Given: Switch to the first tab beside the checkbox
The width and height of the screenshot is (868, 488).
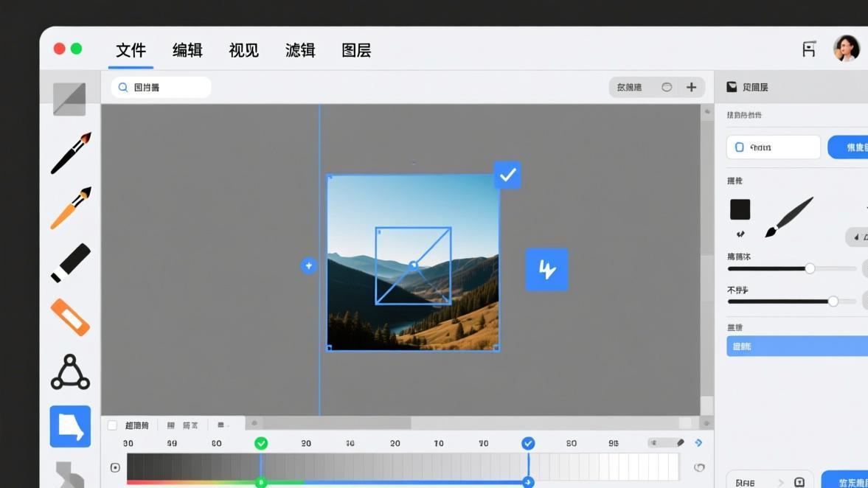Looking at the screenshot, I should point(136,425).
